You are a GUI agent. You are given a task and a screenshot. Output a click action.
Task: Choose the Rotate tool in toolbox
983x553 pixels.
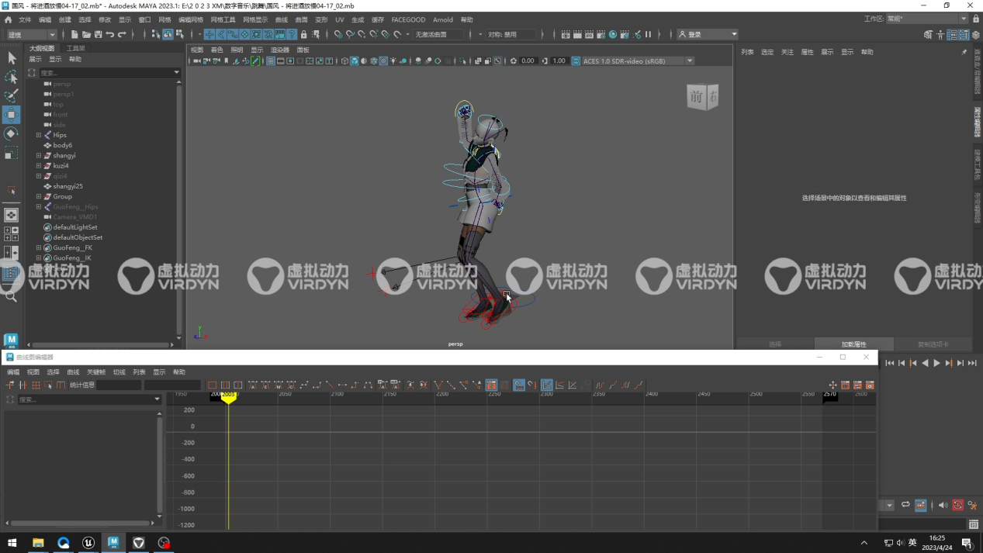pyautogui.click(x=12, y=134)
